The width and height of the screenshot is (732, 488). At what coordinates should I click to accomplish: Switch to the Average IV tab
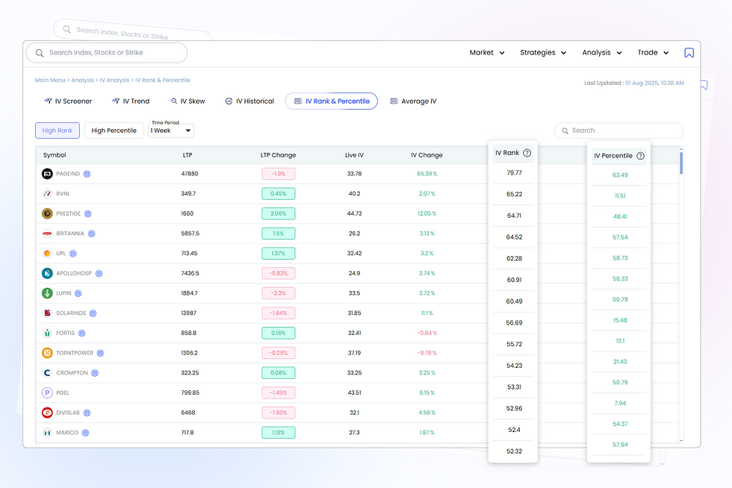[414, 101]
